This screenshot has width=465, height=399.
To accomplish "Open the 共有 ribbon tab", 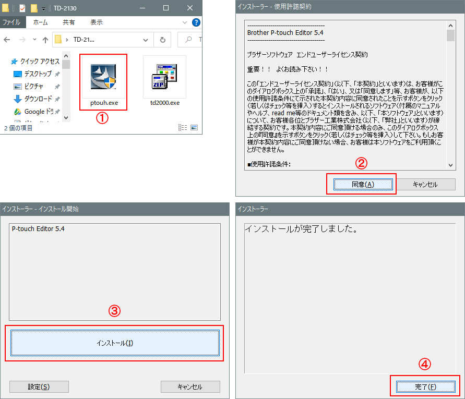I will (68, 22).
